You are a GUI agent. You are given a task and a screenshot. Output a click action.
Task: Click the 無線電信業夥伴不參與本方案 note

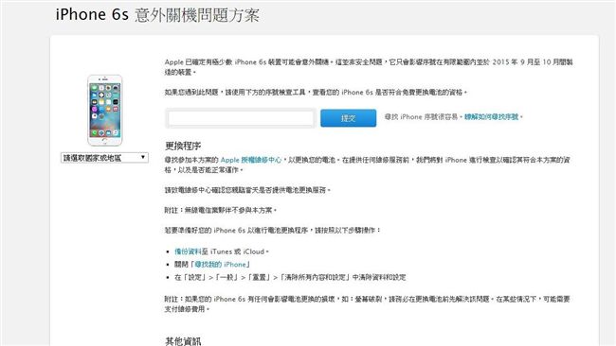point(221,211)
